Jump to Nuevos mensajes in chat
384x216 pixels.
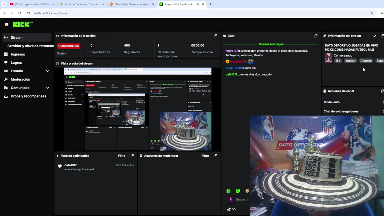coord(271,44)
